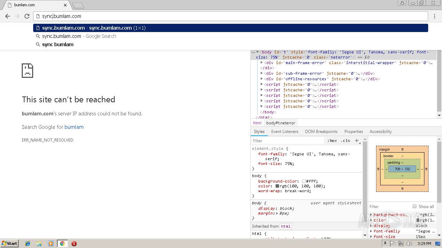442x248 pixels.
Task: Show hidden tray icons arrow
Action: [385, 243]
